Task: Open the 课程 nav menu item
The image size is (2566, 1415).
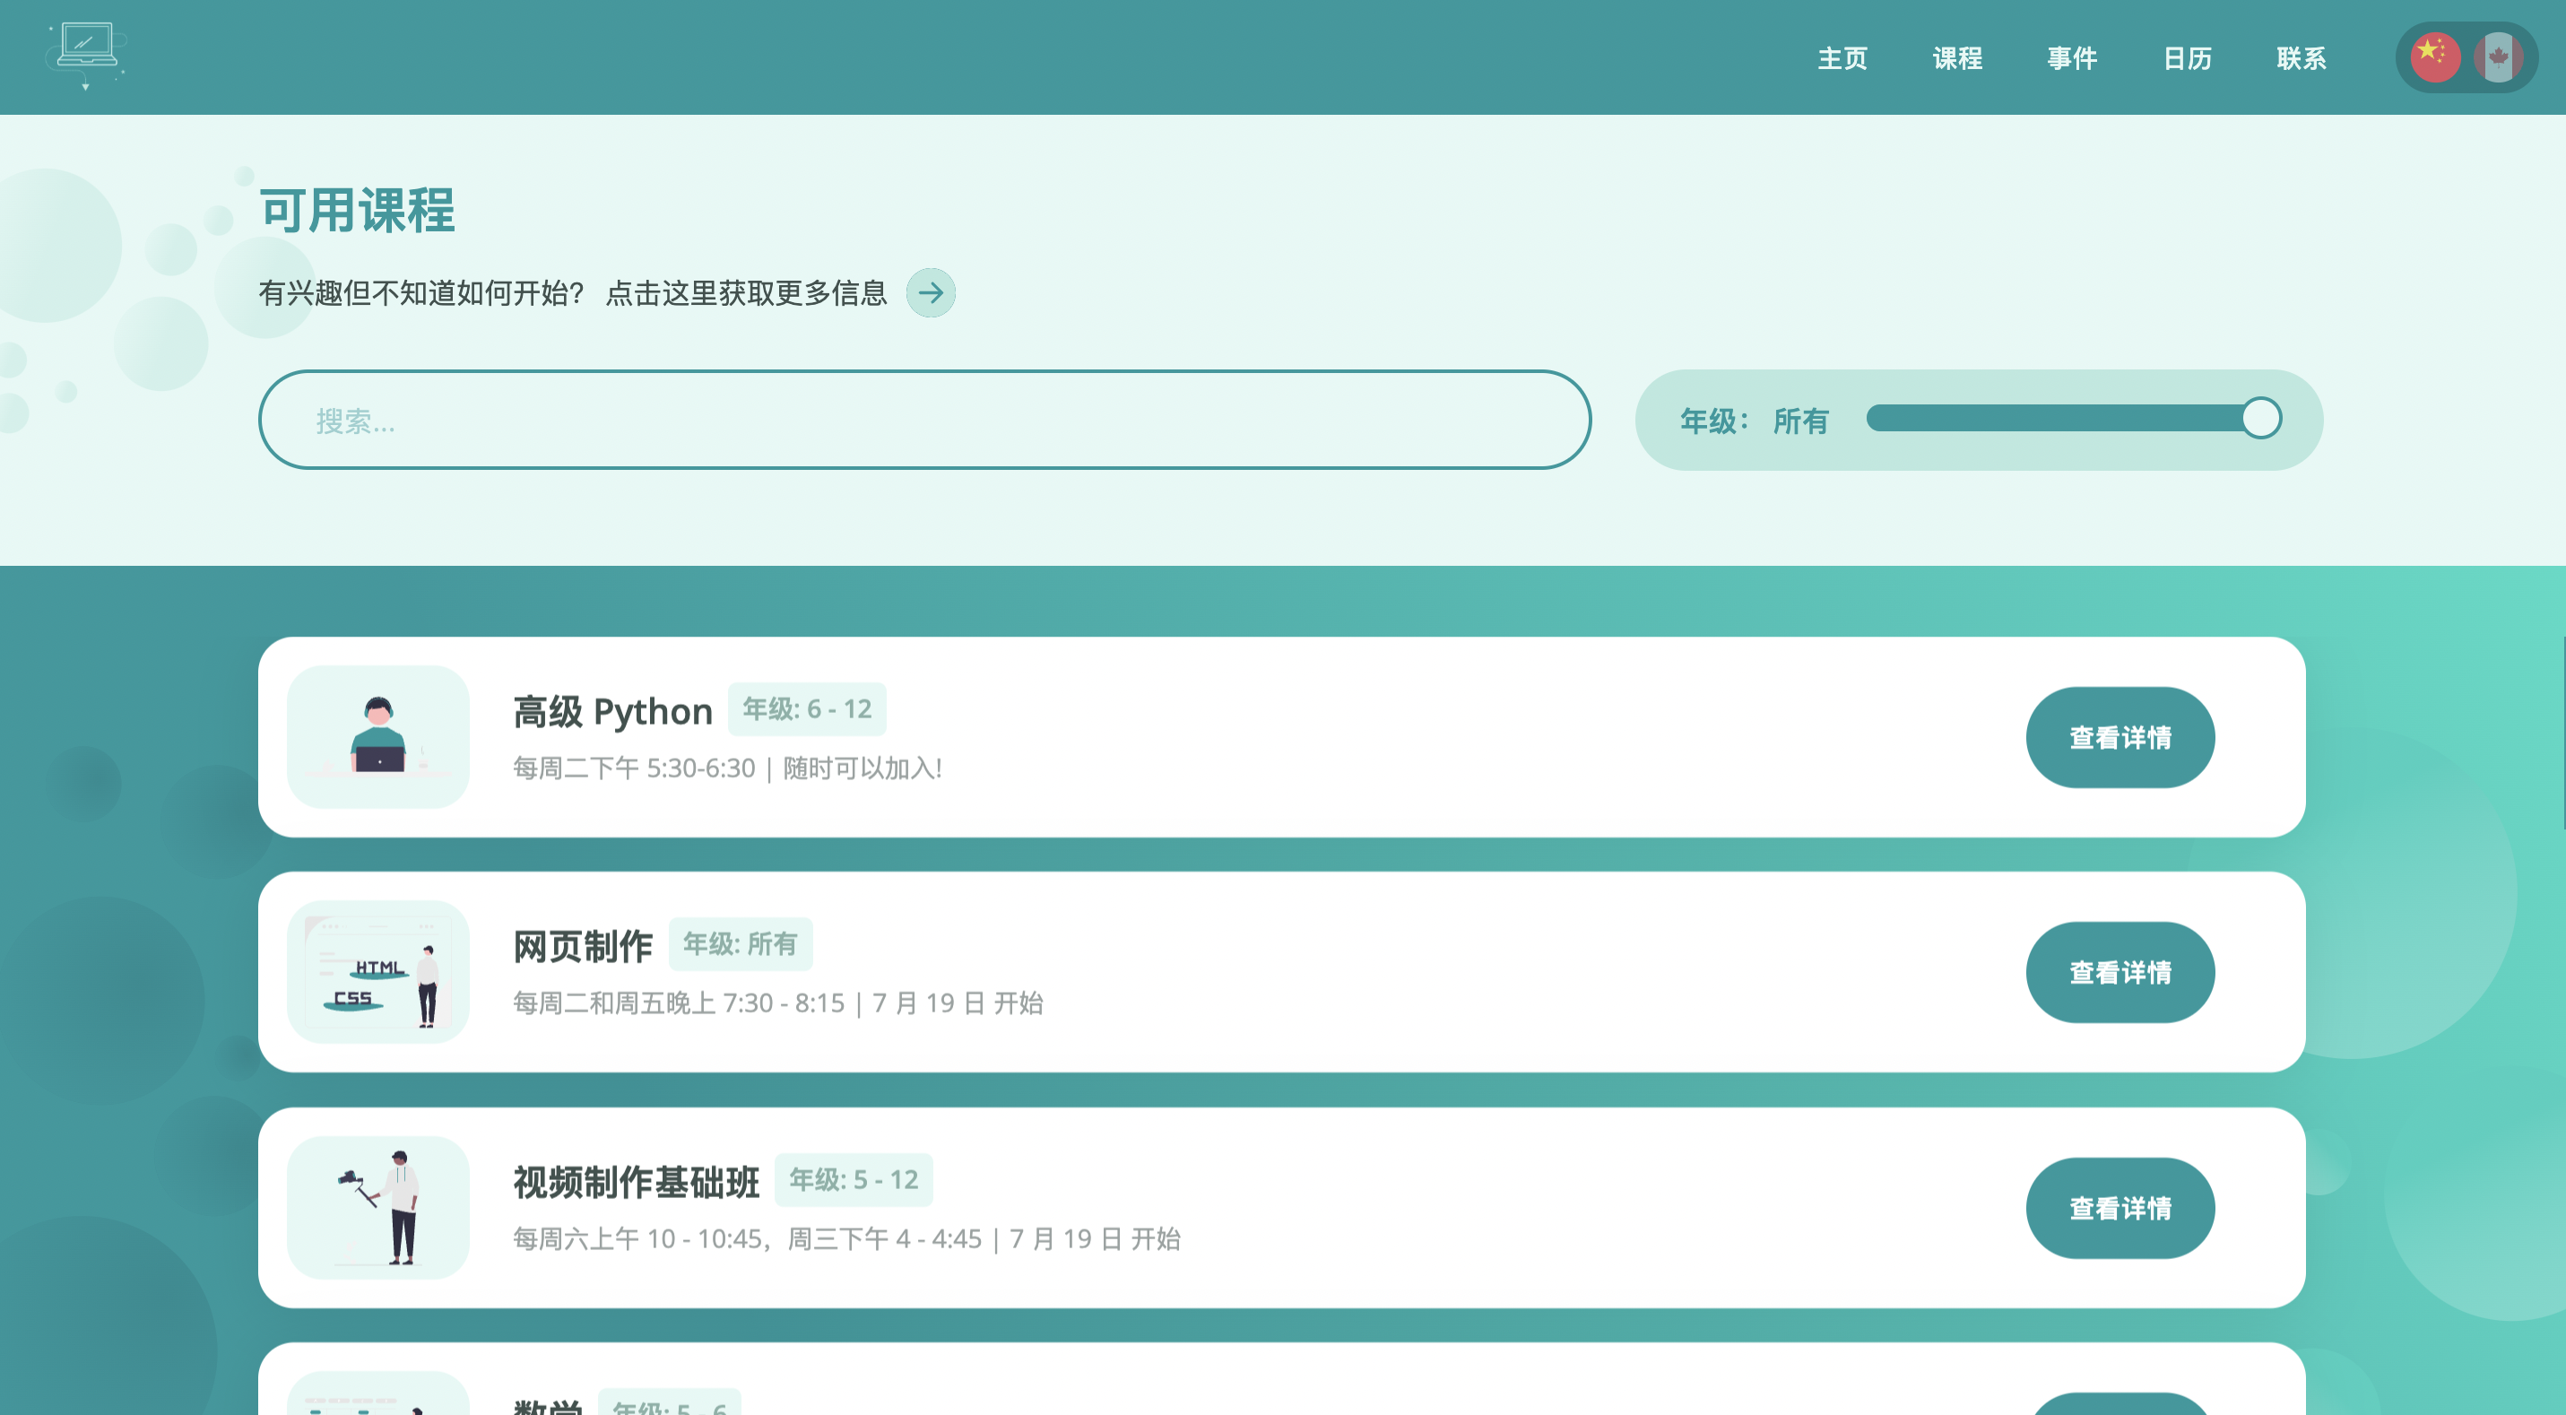Action: coord(1956,59)
